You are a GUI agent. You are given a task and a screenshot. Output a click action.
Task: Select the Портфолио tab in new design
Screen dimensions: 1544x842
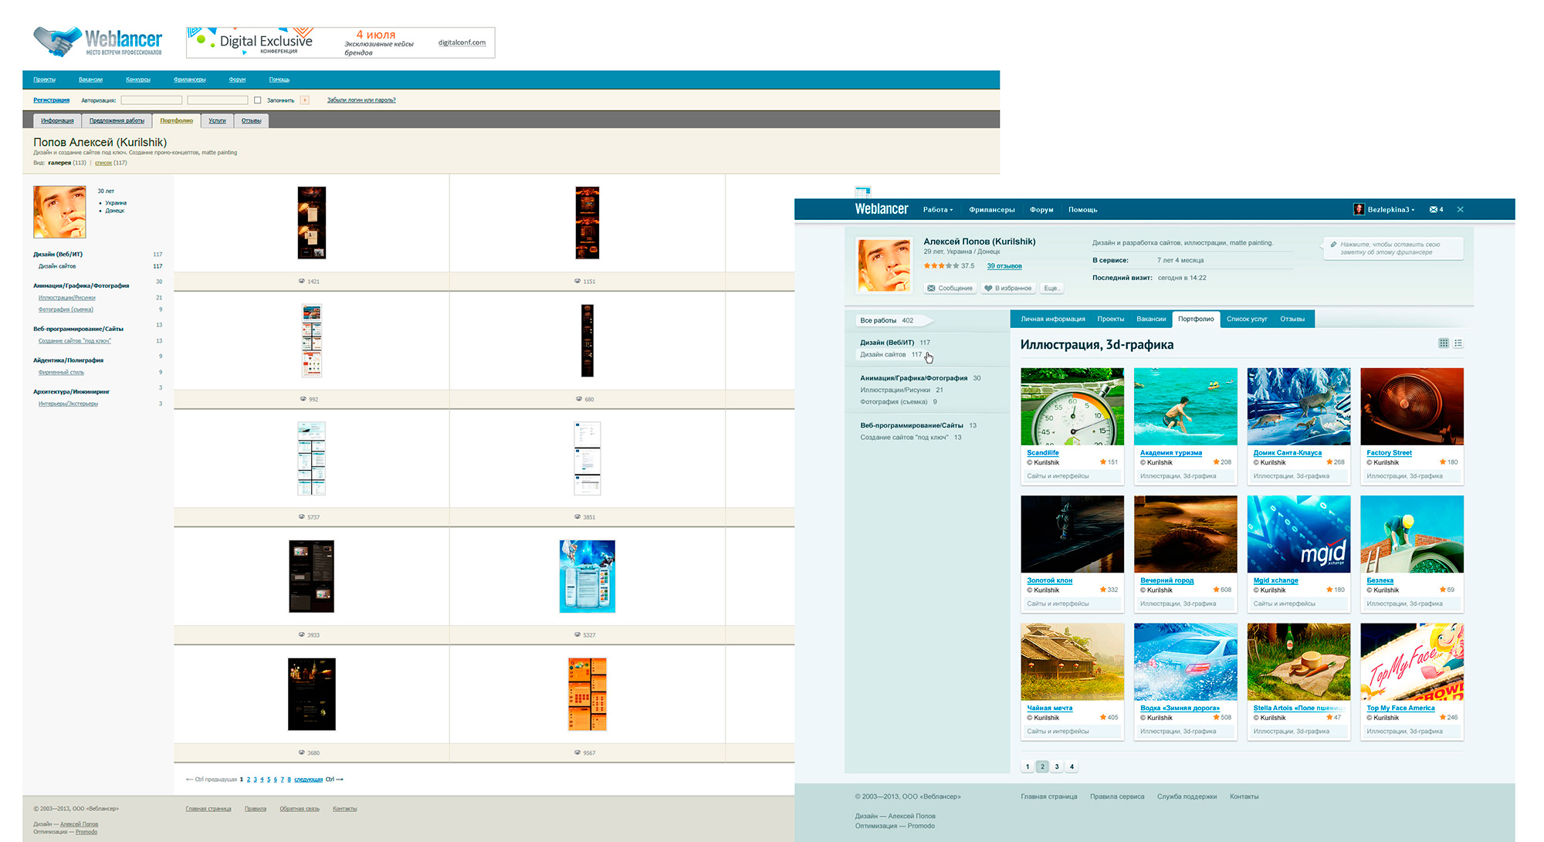tap(1196, 319)
